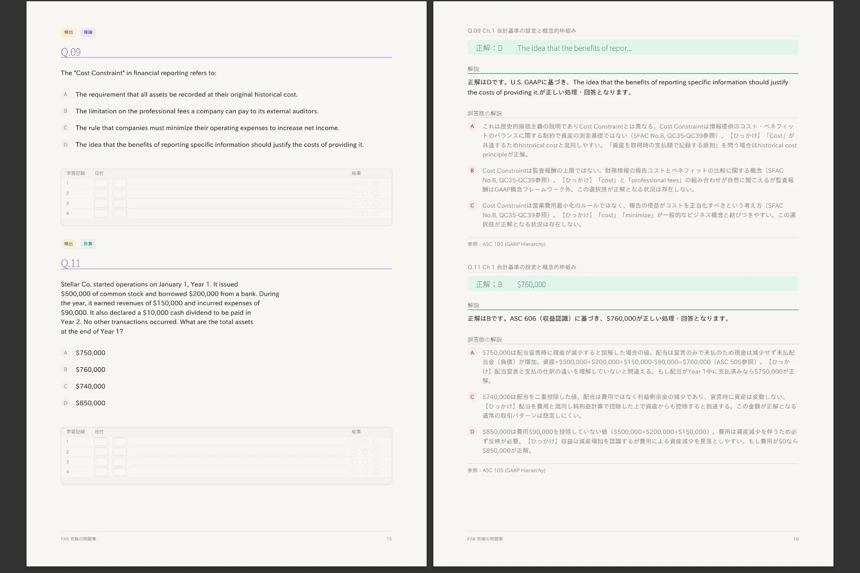Image resolution: width=860 pixels, height=573 pixels.
Task: Click red circled C in Q.11 explanation
Action: pyautogui.click(x=472, y=397)
